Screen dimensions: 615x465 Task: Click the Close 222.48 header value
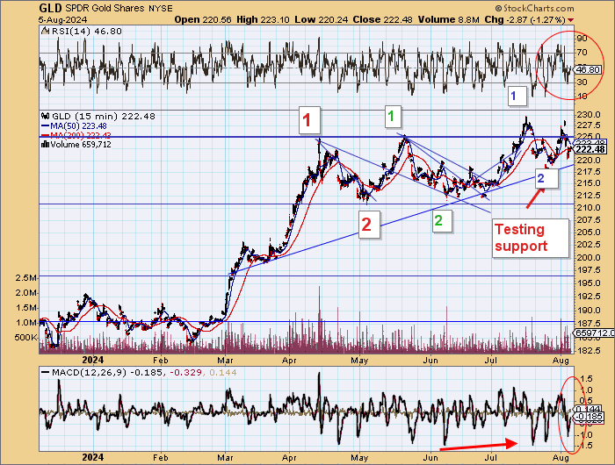pos(382,19)
